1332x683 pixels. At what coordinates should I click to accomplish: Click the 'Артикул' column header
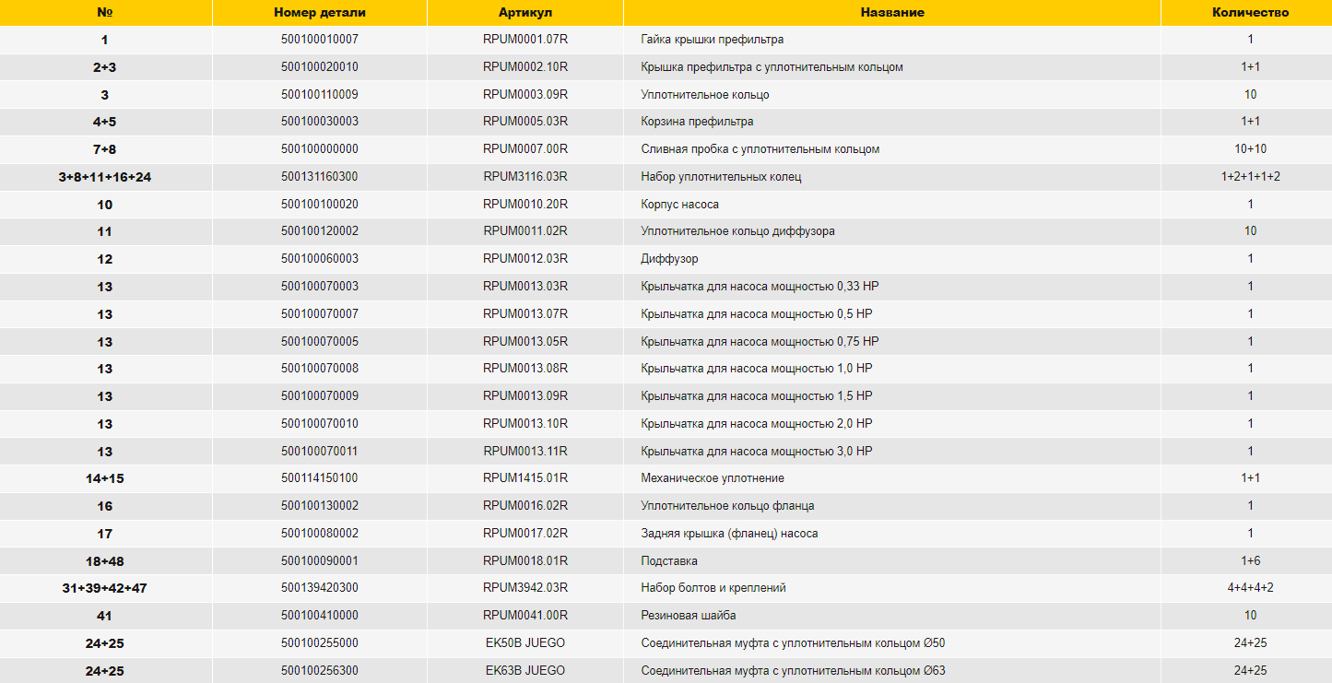tap(525, 13)
